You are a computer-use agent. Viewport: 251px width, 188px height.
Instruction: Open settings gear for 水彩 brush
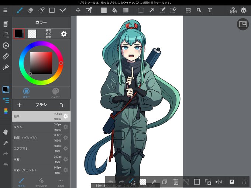(x=65, y=159)
